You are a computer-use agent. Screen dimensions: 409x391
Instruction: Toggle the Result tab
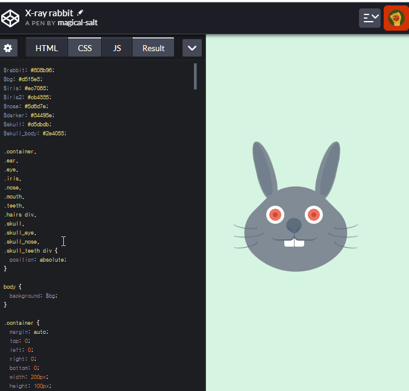tap(154, 48)
